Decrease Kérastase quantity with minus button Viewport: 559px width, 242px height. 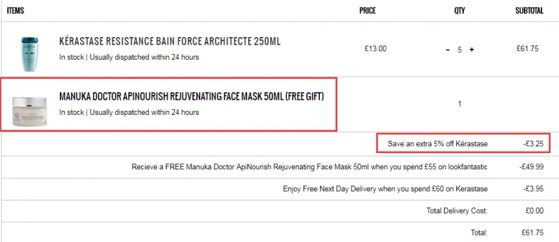(448, 50)
